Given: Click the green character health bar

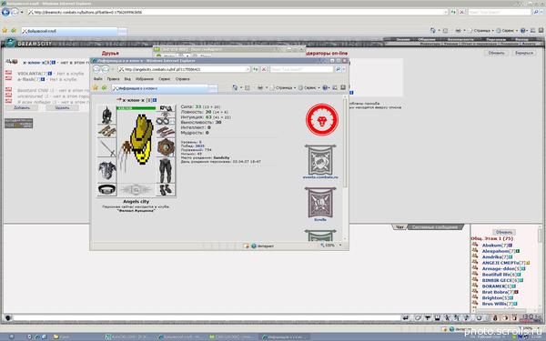Looking at the screenshot, I should click(136, 108).
